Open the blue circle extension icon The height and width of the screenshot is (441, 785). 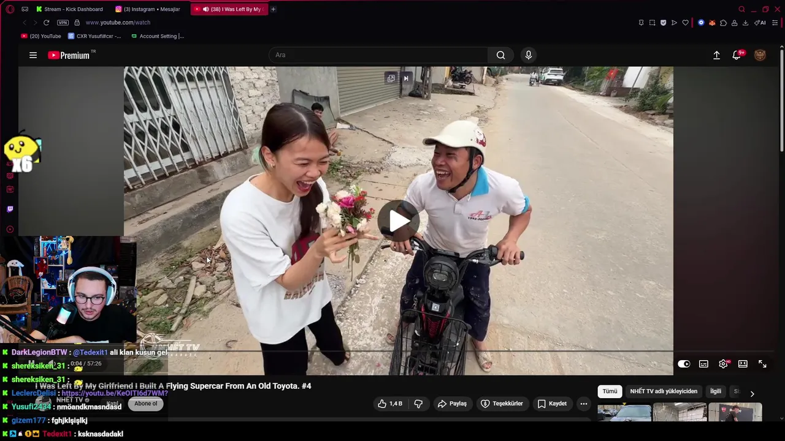tap(701, 23)
